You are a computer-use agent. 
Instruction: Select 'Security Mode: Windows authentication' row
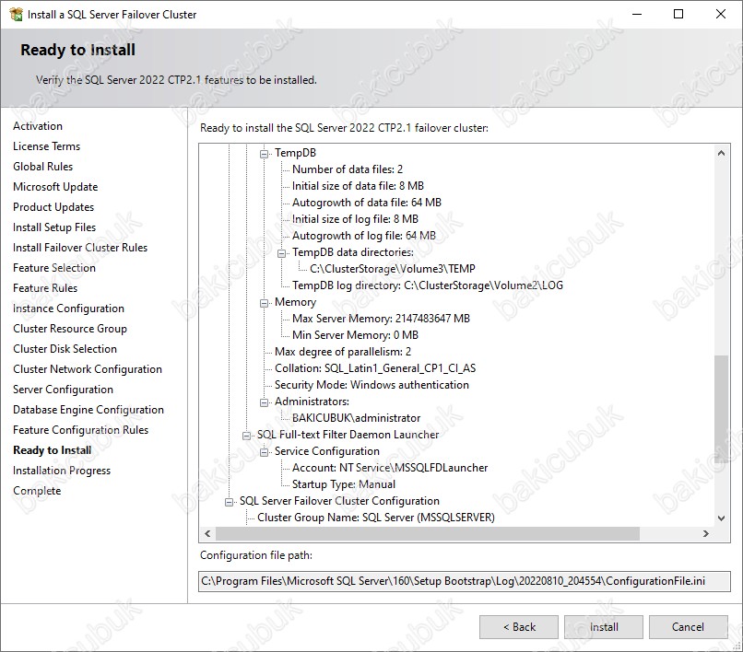point(372,385)
